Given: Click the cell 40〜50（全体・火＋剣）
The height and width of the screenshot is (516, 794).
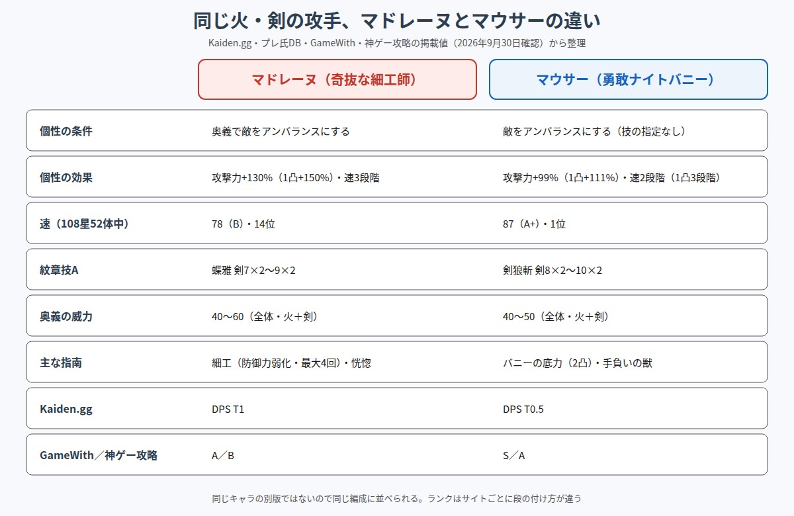Looking at the screenshot, I should (556, 316).
